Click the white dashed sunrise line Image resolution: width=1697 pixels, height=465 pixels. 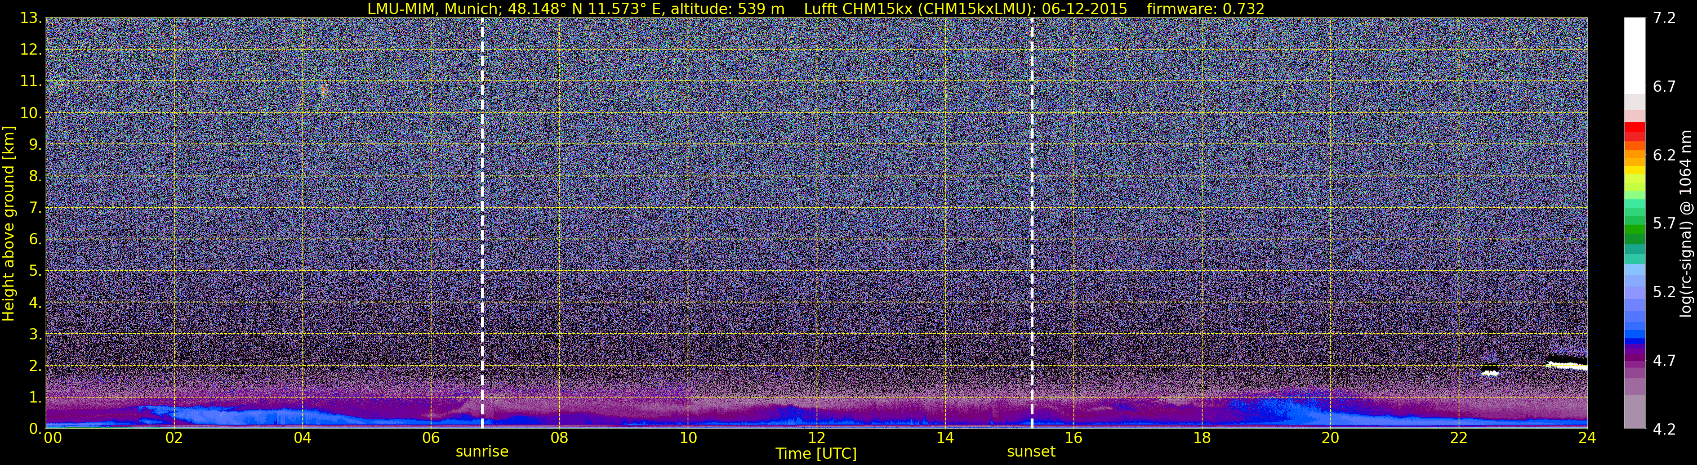482,223
